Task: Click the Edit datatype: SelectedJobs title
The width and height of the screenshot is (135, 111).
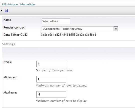Action: point(18,4)
